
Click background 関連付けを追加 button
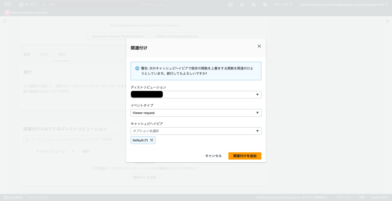(144, 177)
